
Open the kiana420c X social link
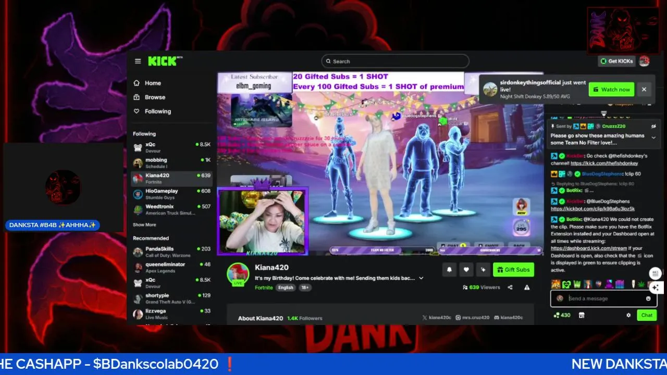[x=436, y=318]
